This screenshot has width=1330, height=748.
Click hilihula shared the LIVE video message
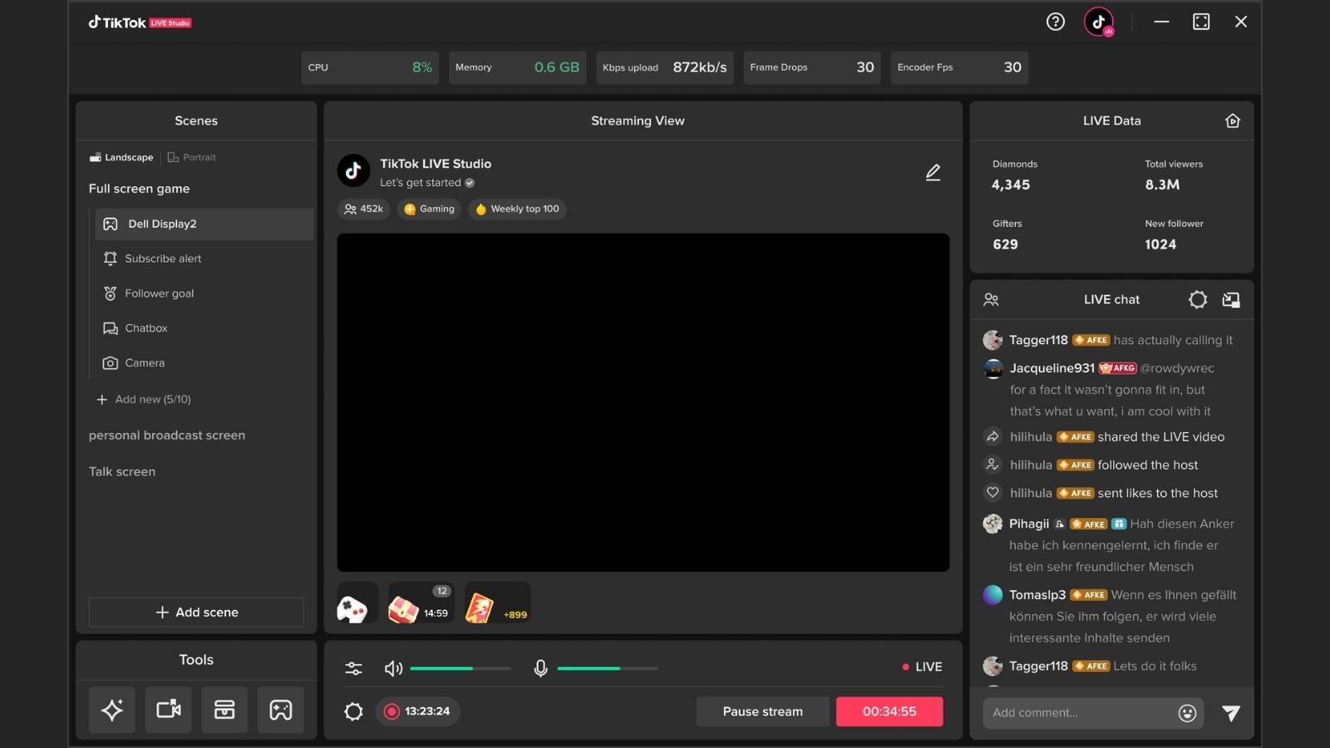[x=1105, y=437]
